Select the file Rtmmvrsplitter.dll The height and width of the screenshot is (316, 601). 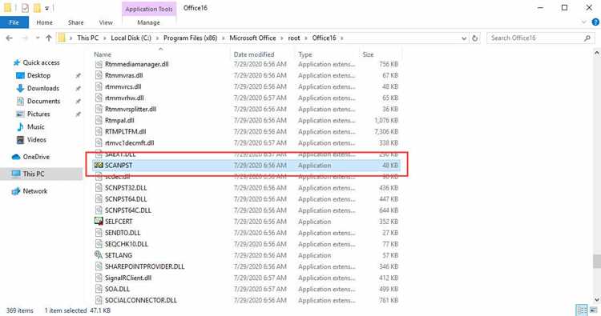coord(131,109)
